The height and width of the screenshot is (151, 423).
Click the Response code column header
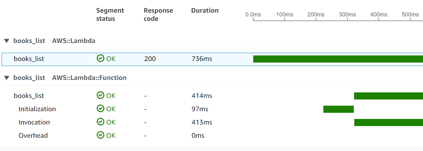point(158,15)
